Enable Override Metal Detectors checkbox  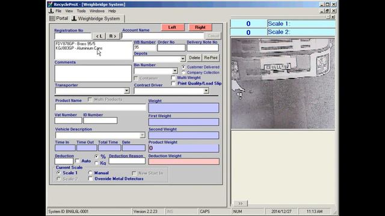tap(90, 179)
